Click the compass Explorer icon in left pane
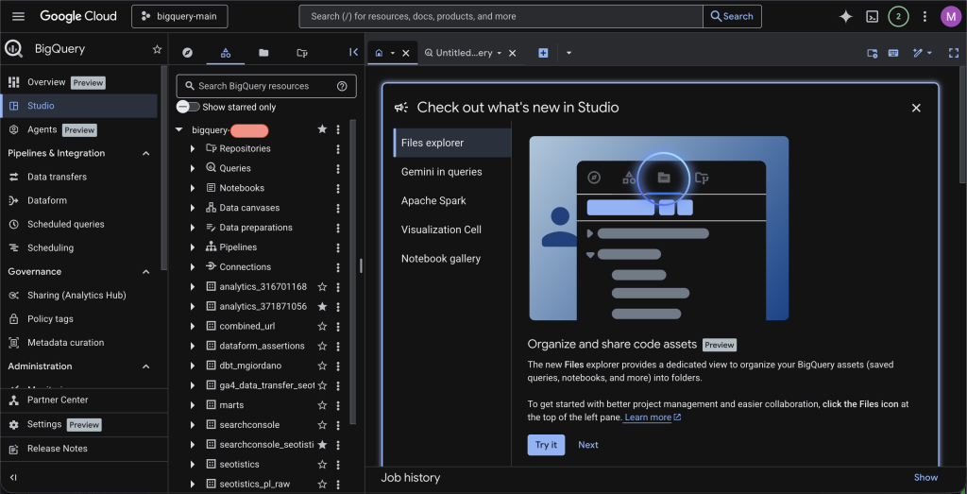This screenshot has width=967, height=494. [187, 53]
